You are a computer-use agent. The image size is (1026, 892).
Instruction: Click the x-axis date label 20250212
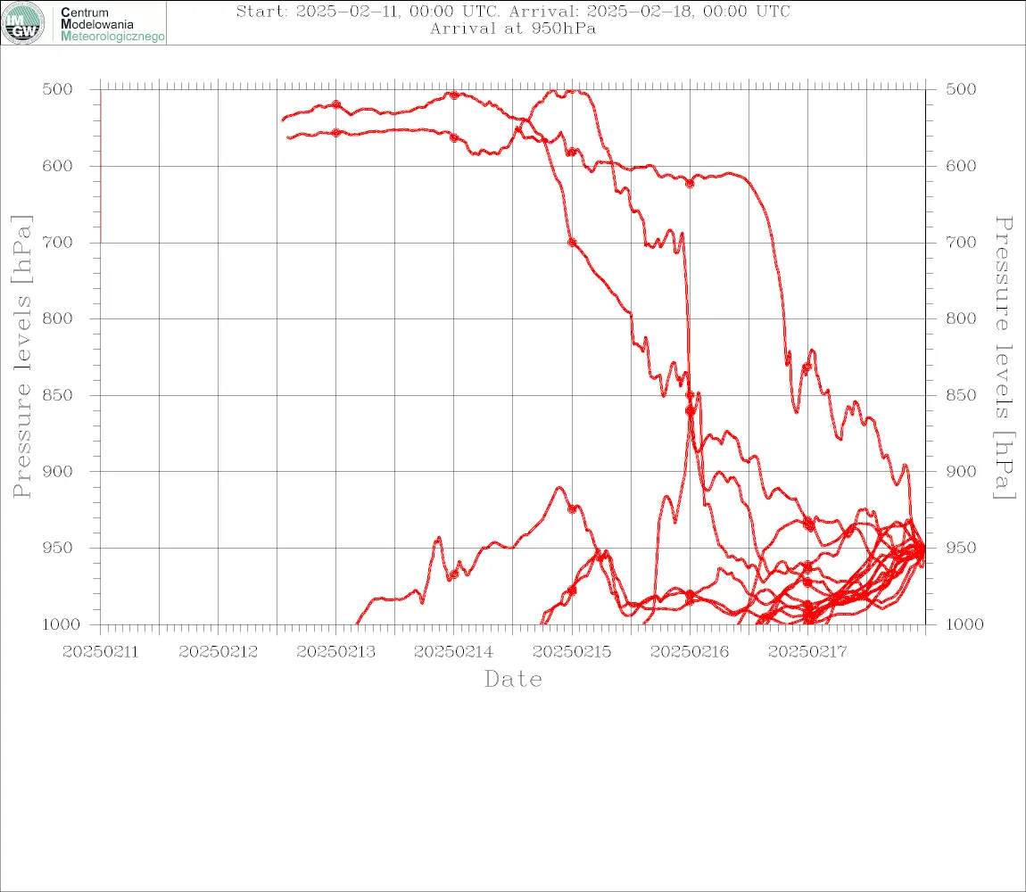click(218, 652)
